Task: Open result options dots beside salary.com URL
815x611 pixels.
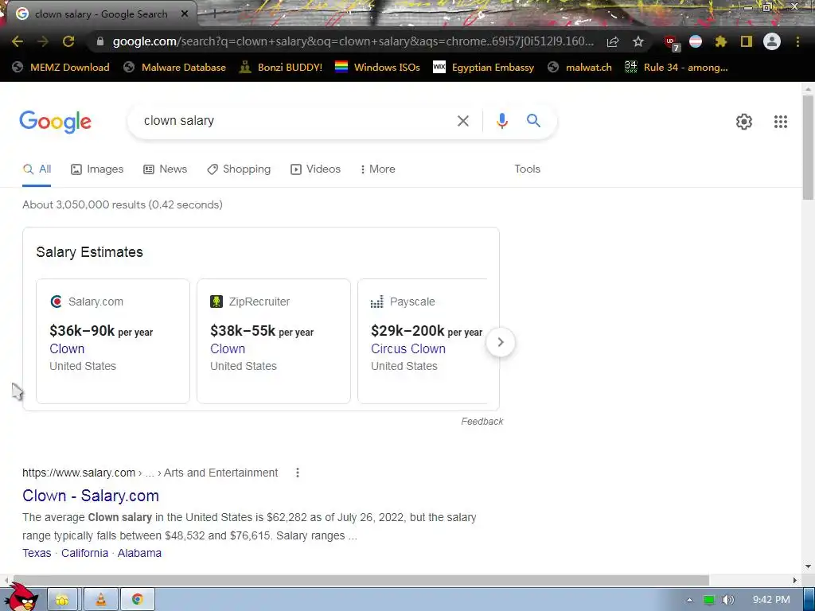Action: 298,473
